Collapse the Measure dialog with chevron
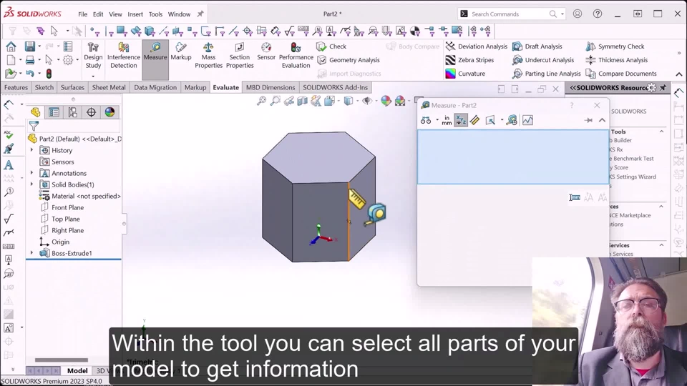The image size is (687, 386). (603, 120)
